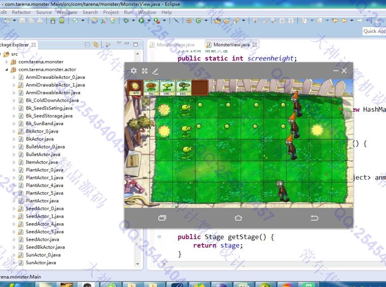
Task: Click the emulator fullscreen expand icon
Action: 145,71
